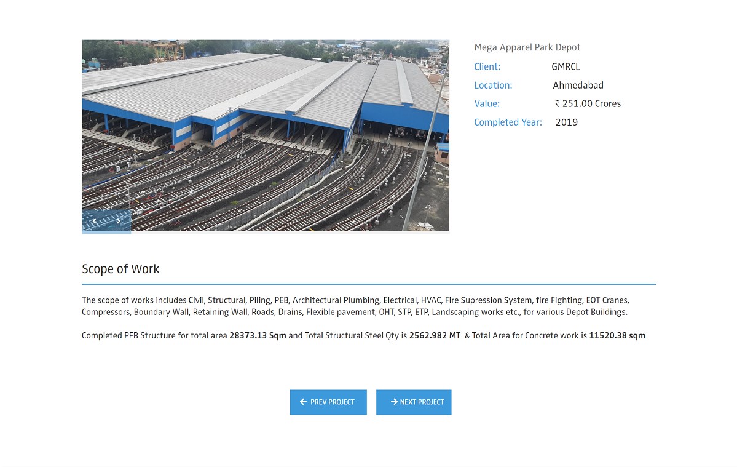Click the blue carousel navigation overlay
This screenshot has width=737, height=467.
pos(106,222)
